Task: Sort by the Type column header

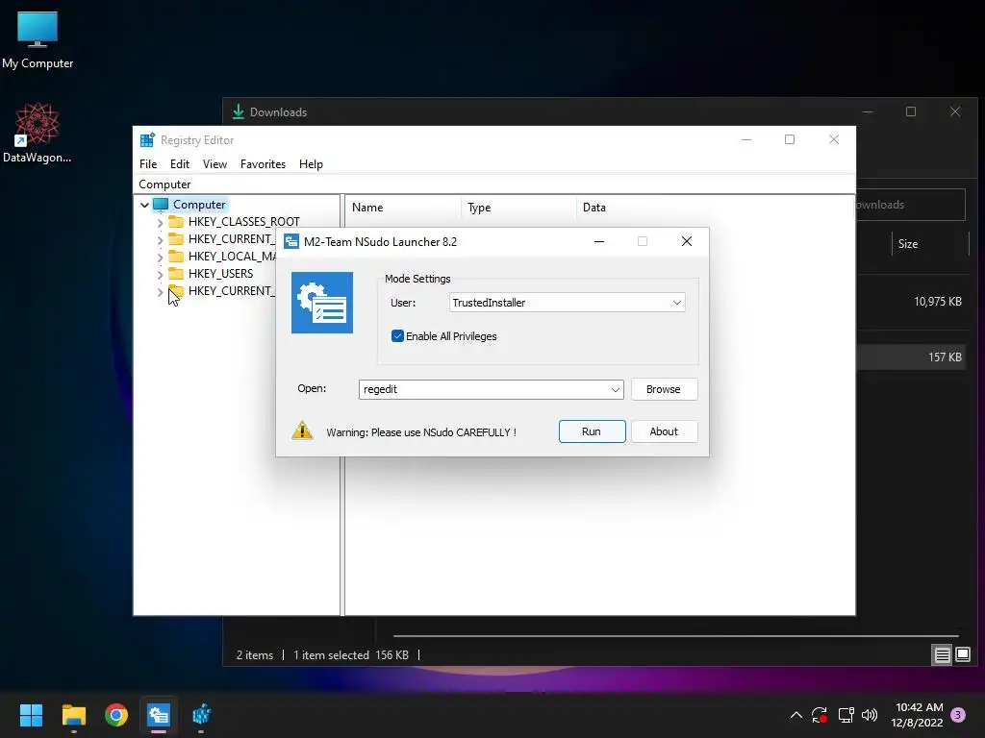Action: [x=518, y=208]
